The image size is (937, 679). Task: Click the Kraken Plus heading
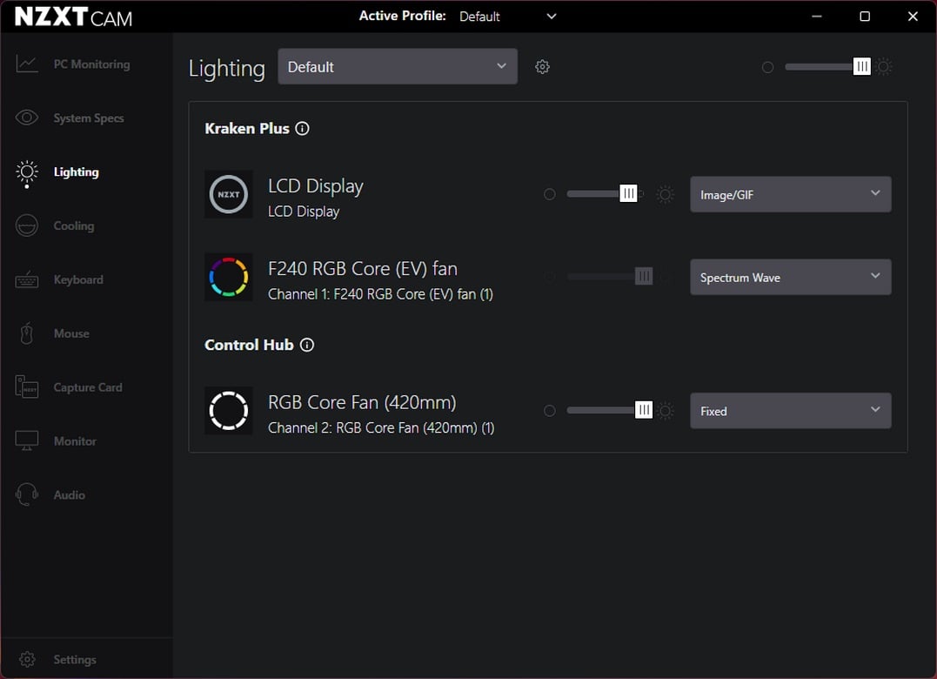[247, 129]
